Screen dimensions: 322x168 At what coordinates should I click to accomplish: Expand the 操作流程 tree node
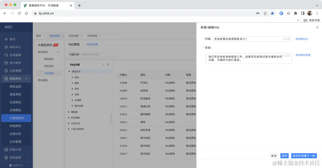pyautogui.click(x=72, y=106)
